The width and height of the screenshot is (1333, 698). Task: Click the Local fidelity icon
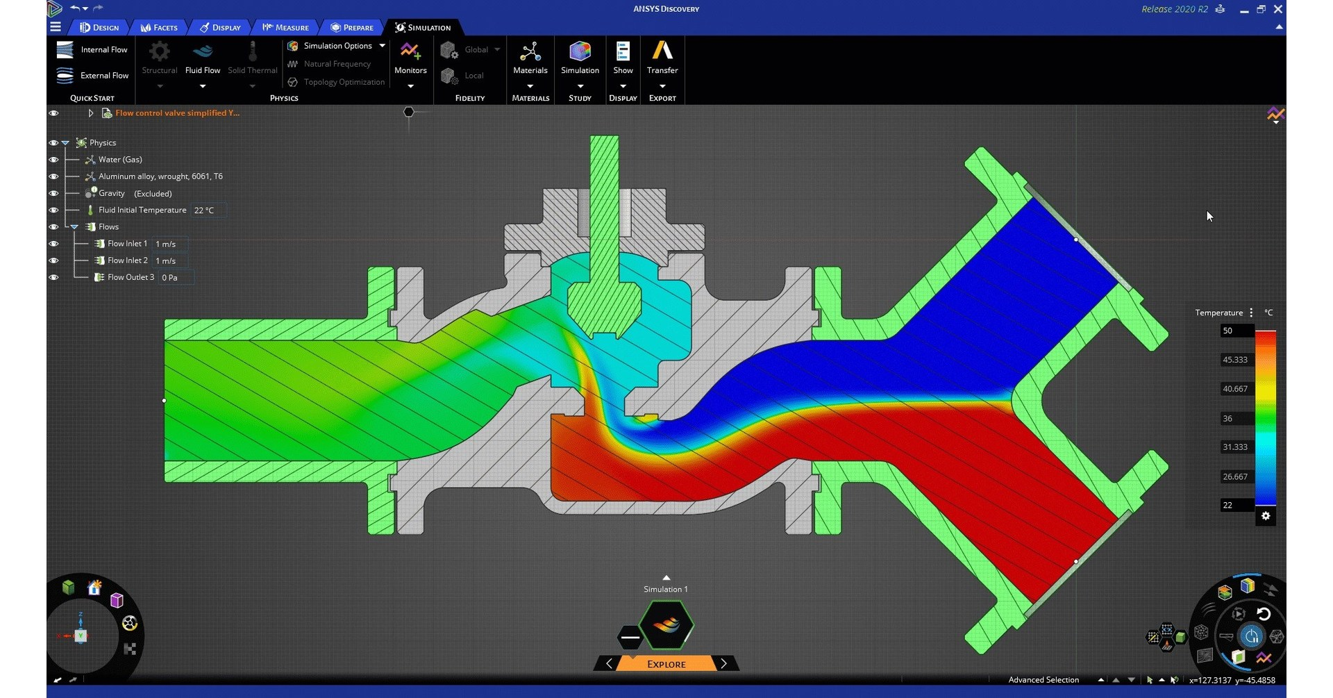(448, 75)
